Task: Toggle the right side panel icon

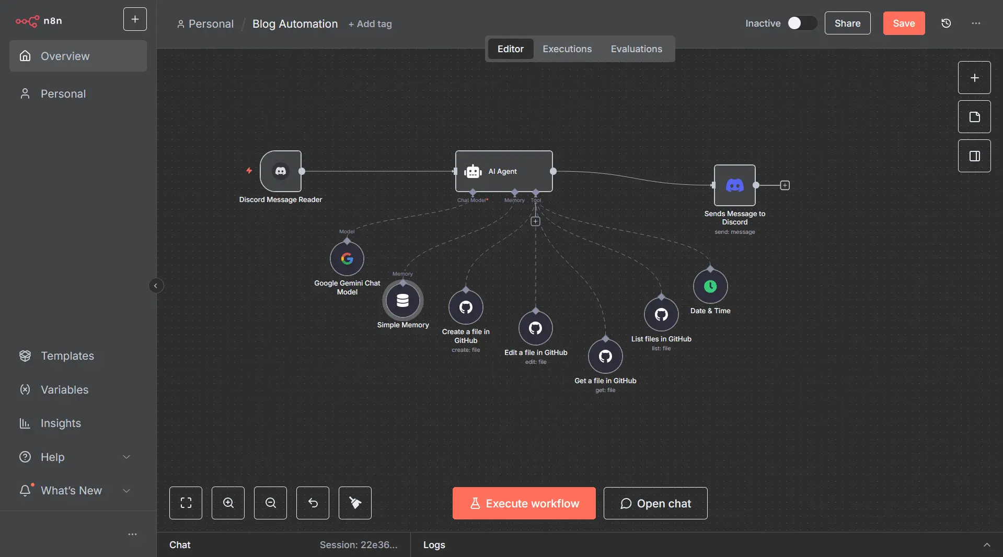Action: coord(974,156)
